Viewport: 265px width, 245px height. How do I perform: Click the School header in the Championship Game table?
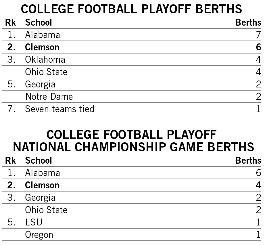pyautogui.click(x=39, y=160)
